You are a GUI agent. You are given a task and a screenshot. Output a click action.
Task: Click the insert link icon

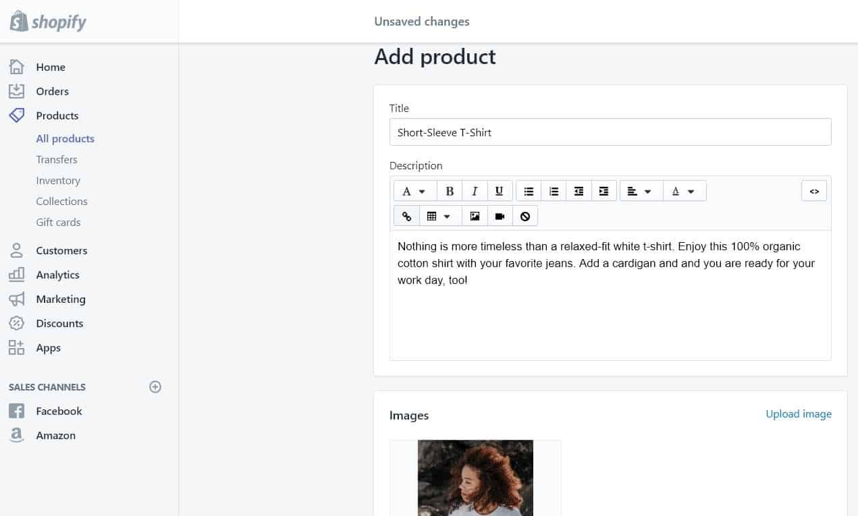(406, 216)
